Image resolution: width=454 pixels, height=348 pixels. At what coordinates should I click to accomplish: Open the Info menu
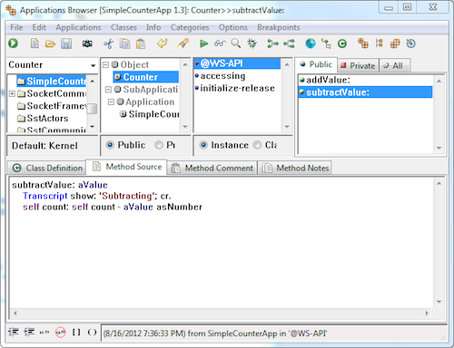(153, 27)
